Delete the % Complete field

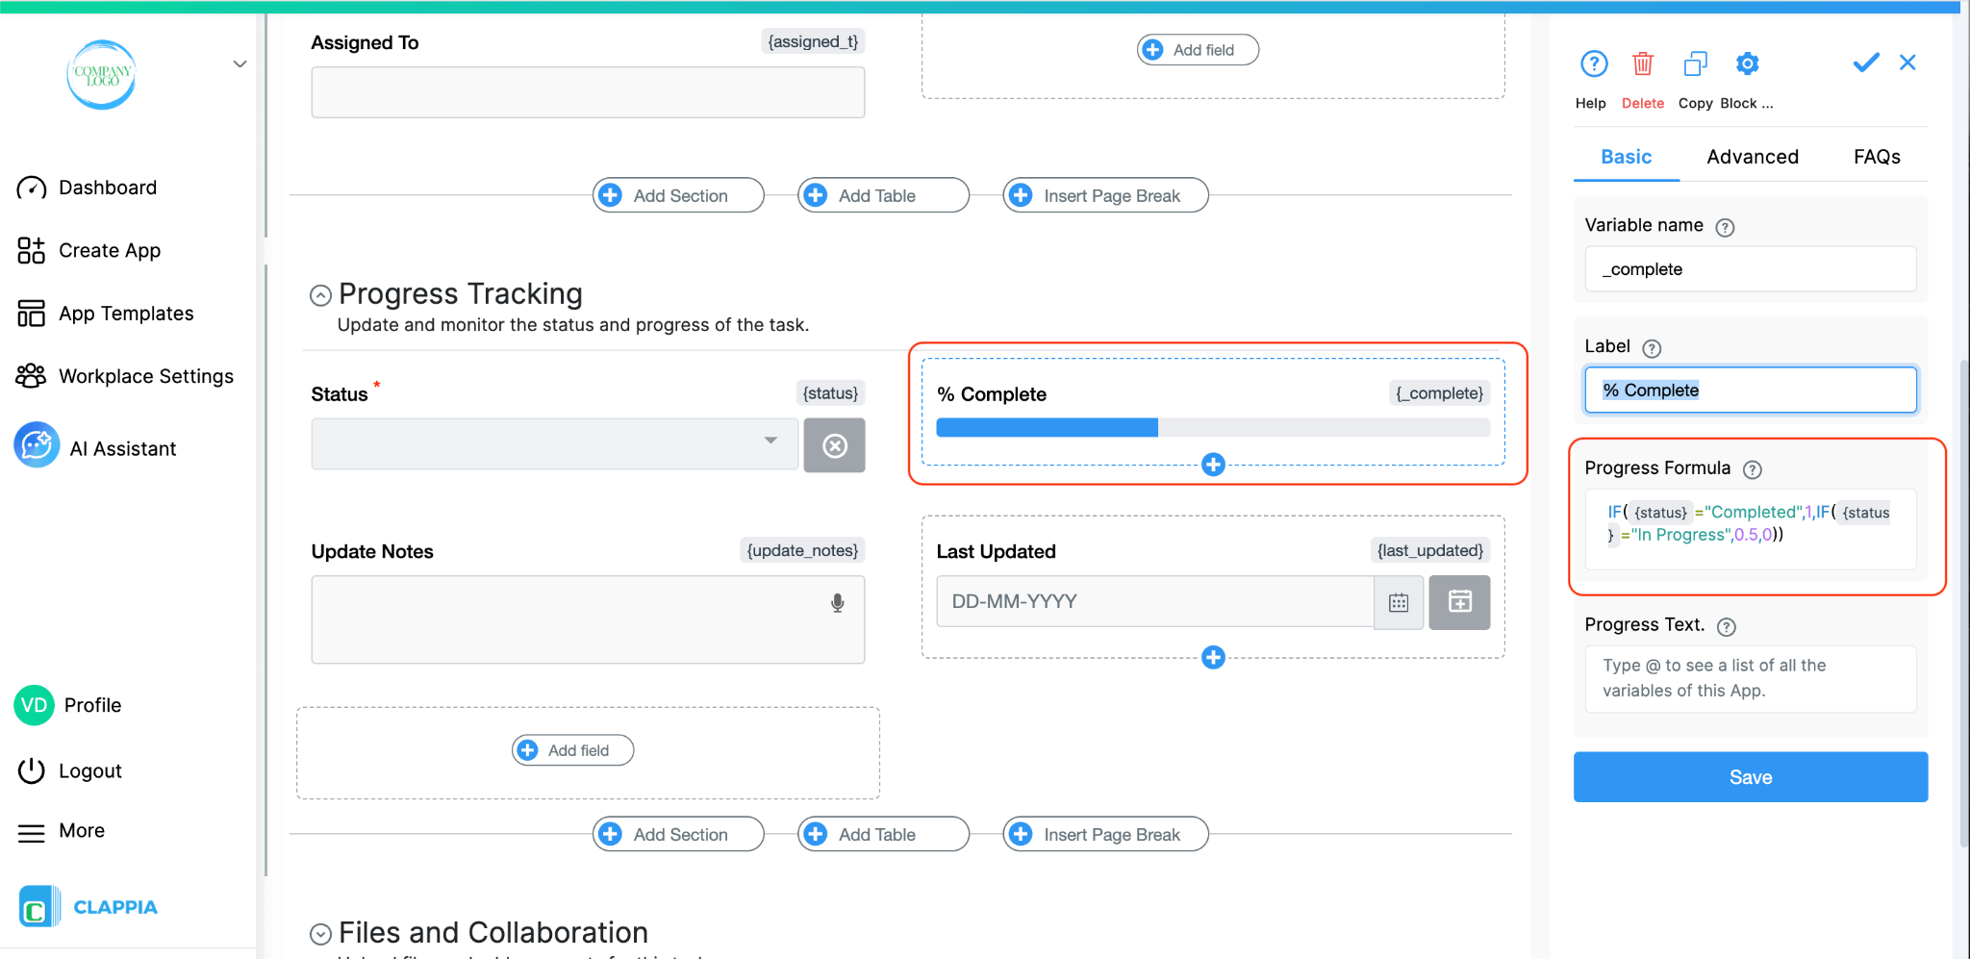point(1643,63)
